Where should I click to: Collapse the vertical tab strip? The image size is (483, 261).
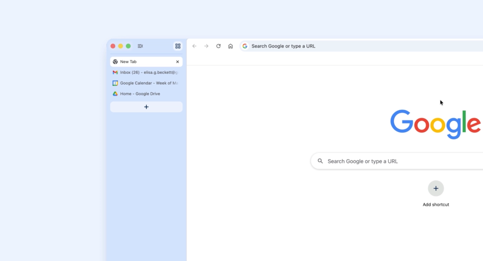click(140, 46)
